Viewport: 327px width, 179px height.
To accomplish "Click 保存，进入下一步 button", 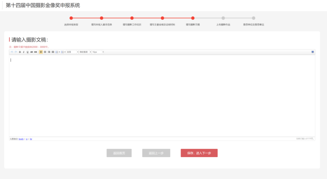I will tap(199, 153).
